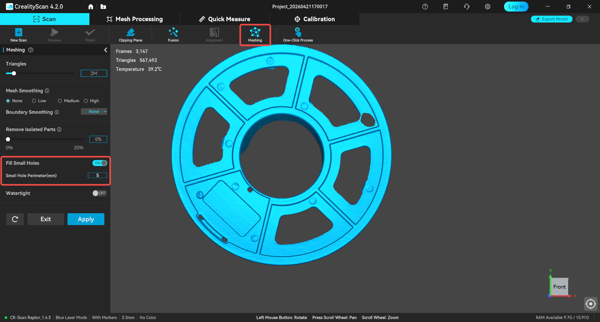
Task: Open the project folder icon
Action: (x=103, y=7)
